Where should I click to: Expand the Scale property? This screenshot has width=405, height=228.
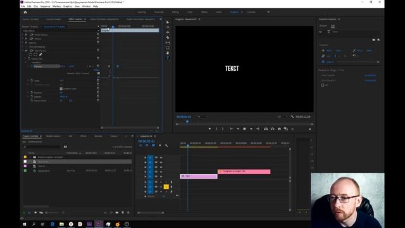coord(28,80)
